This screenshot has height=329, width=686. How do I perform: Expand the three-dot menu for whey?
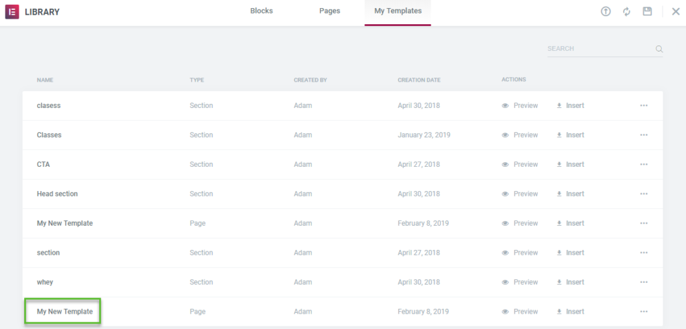pos(644,282)
